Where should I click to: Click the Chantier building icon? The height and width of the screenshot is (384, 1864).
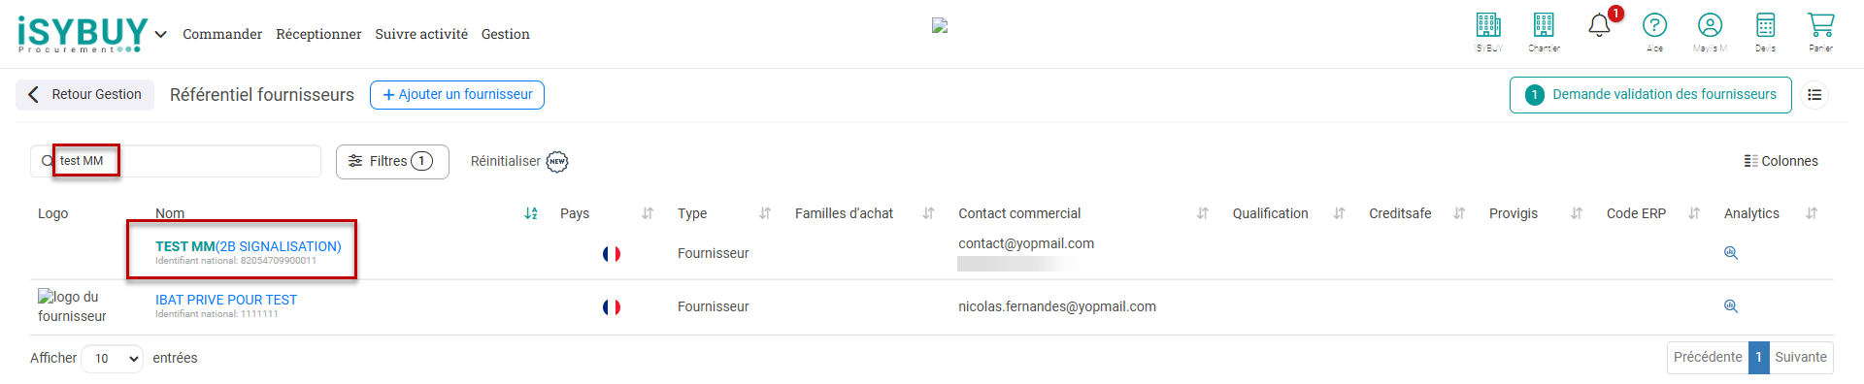pos(1544,26)
